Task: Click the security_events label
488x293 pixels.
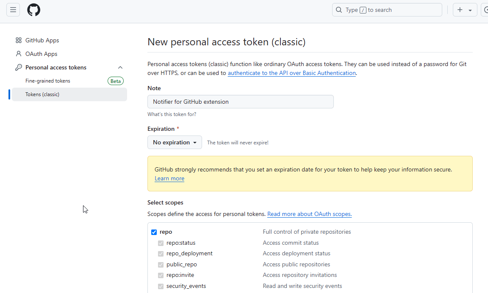Action: (186, 286)
